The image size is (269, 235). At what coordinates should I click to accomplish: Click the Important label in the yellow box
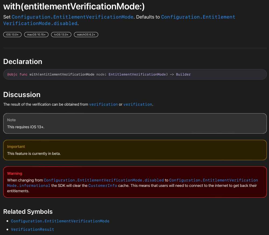tap(16, 147)
